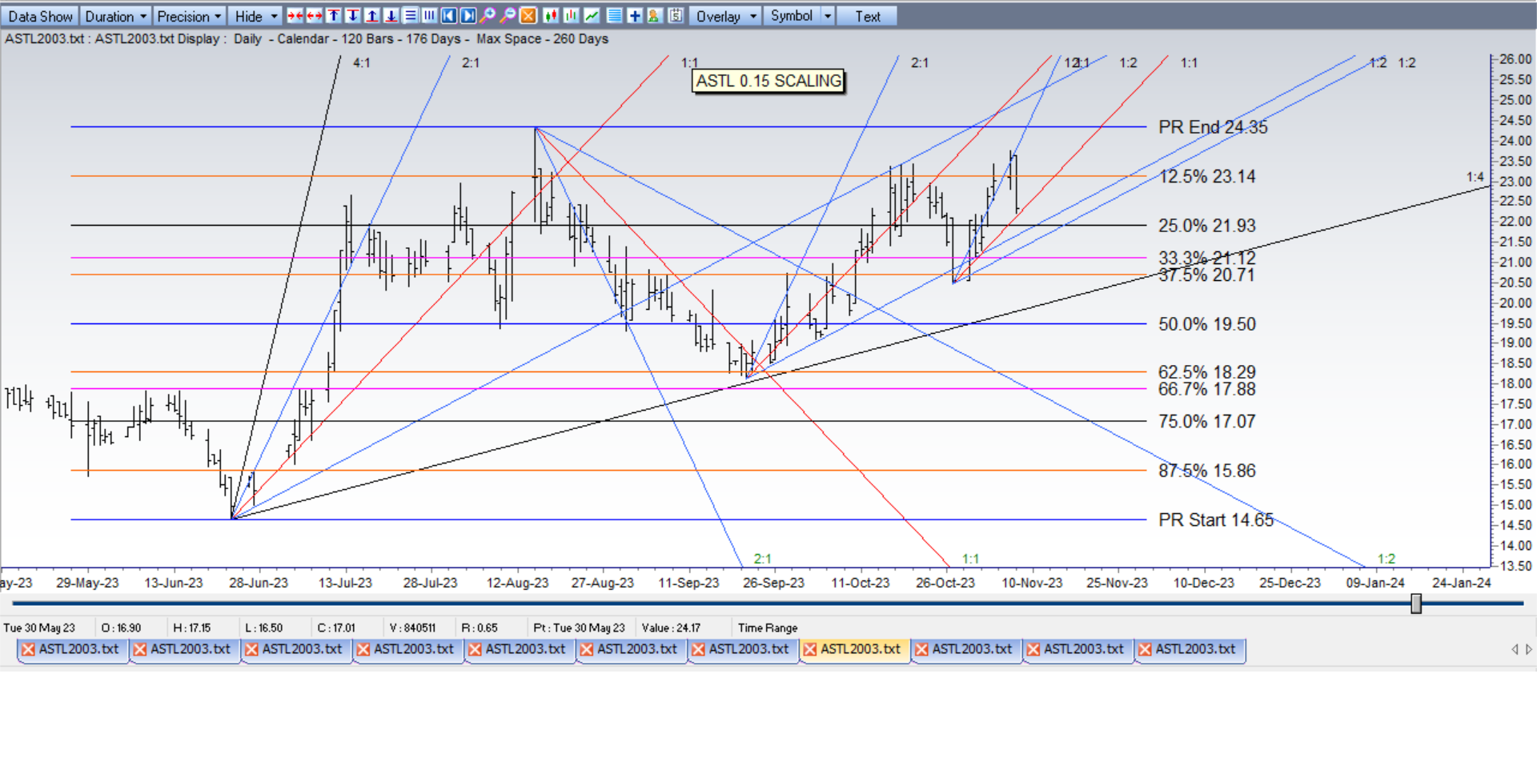Click the 12-Aug-23 date axis label
Screen dimensions: 1537x758
click(x=517, y=583)
